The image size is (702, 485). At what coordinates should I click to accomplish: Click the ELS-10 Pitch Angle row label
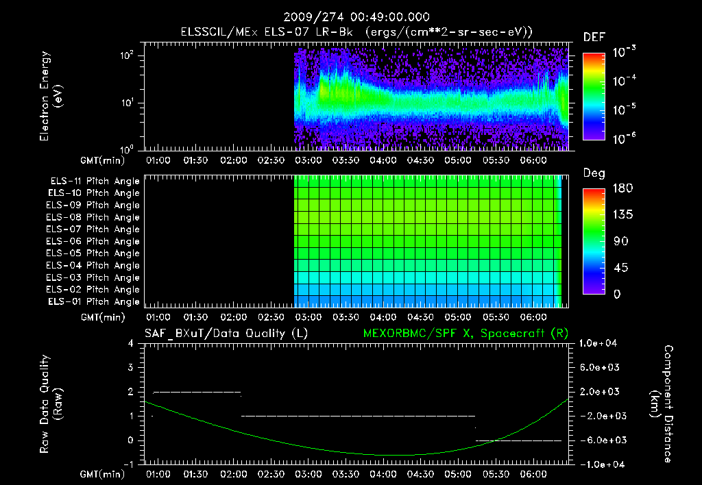point(94,193)
